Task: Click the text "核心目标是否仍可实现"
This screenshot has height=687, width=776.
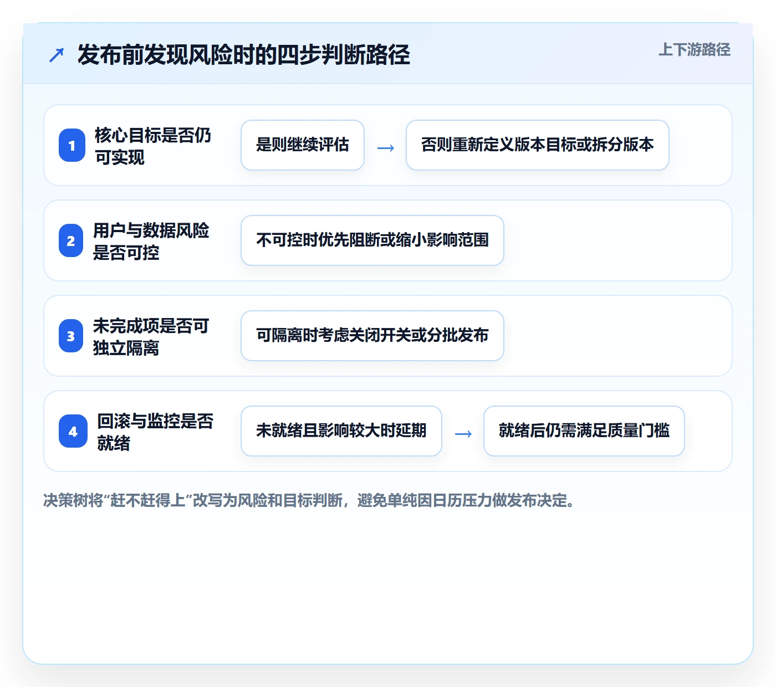Action: coord(153,146)
